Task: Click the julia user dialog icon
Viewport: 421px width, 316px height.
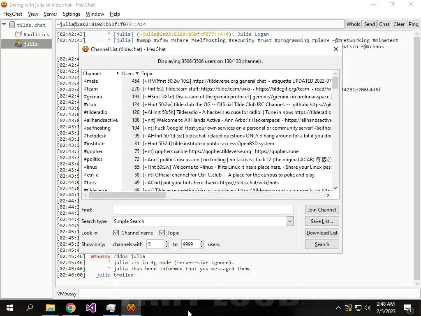Action: 18,44
